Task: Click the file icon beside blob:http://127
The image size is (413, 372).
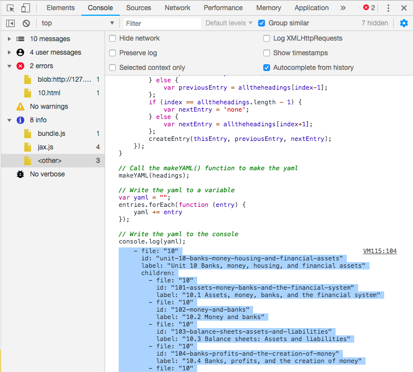Action: pyautogui.click(x=28, y=79)
